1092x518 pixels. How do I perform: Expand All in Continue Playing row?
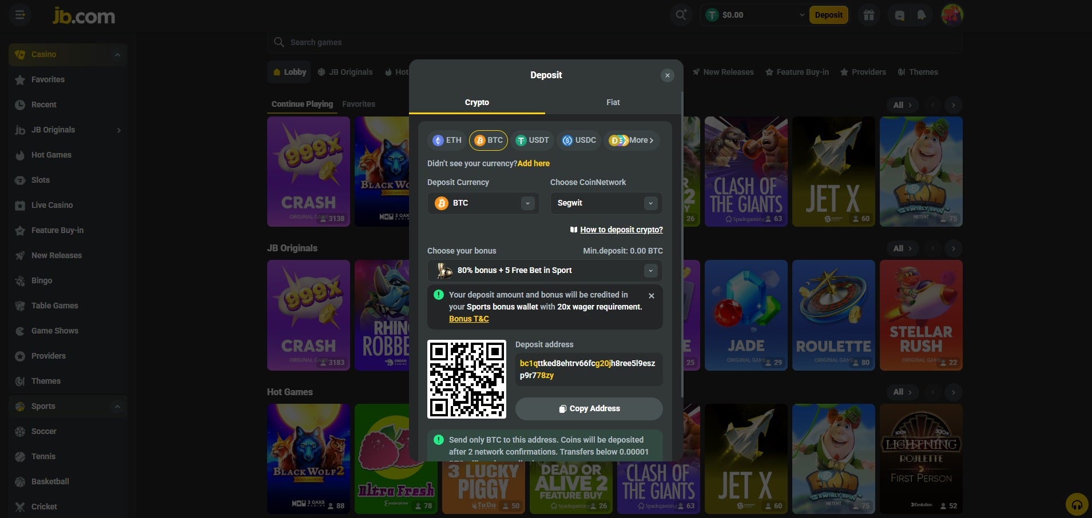[x=902, y=105]
